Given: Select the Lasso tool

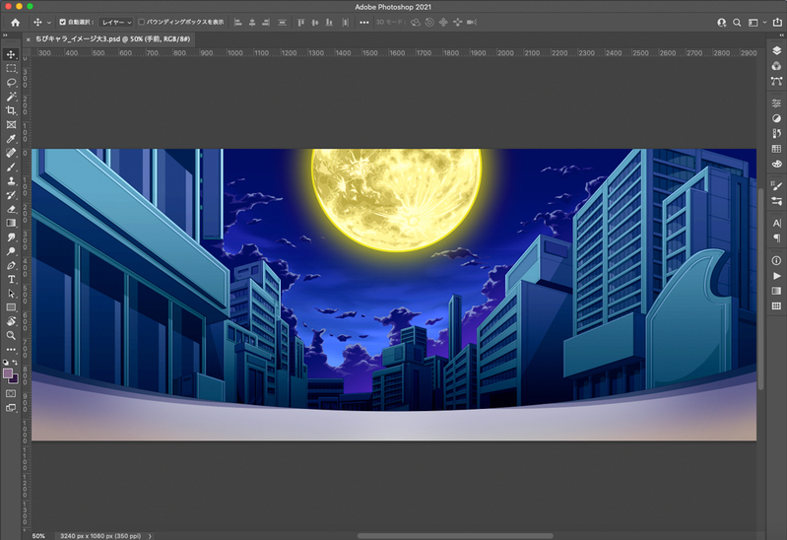Looking at the screenshot, I should click(11, 83).
